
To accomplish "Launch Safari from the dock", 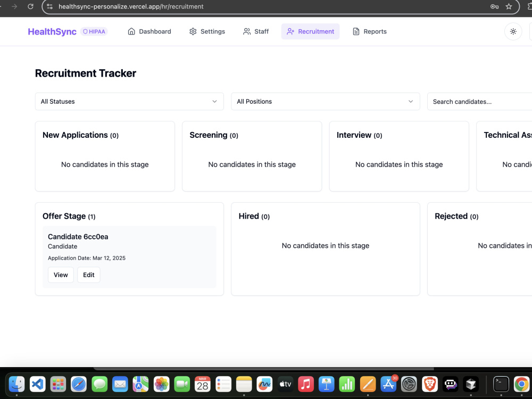I will pyautogui.click(x=79, y=385).
